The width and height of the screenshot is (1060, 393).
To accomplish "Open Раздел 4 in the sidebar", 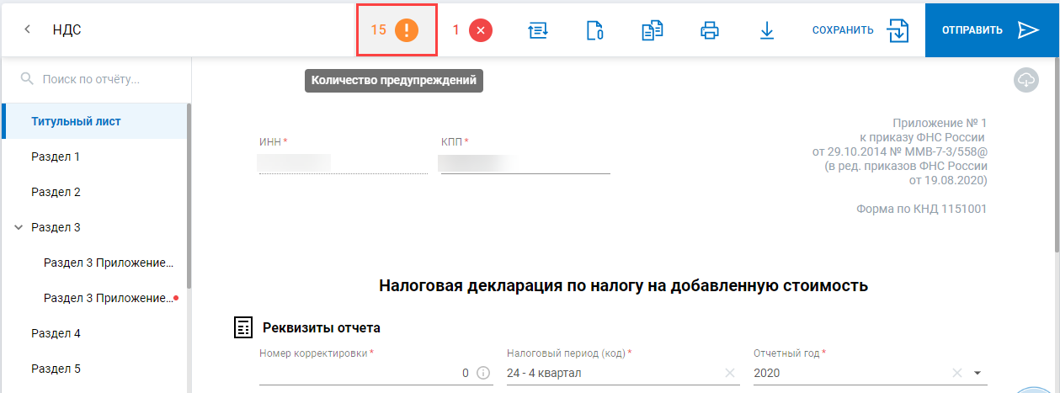I will point(56,333).
